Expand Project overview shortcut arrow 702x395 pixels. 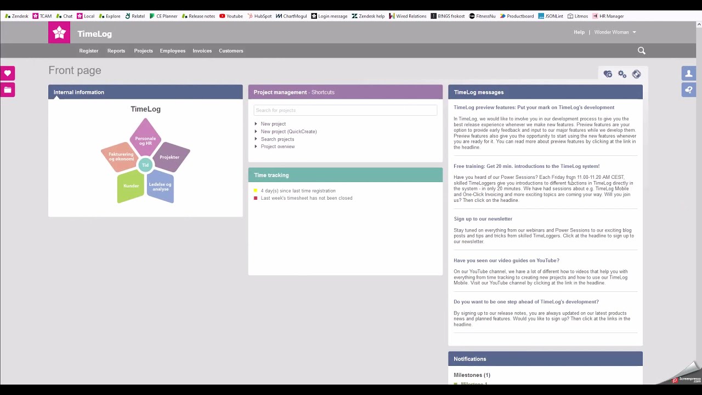point(256,146)
